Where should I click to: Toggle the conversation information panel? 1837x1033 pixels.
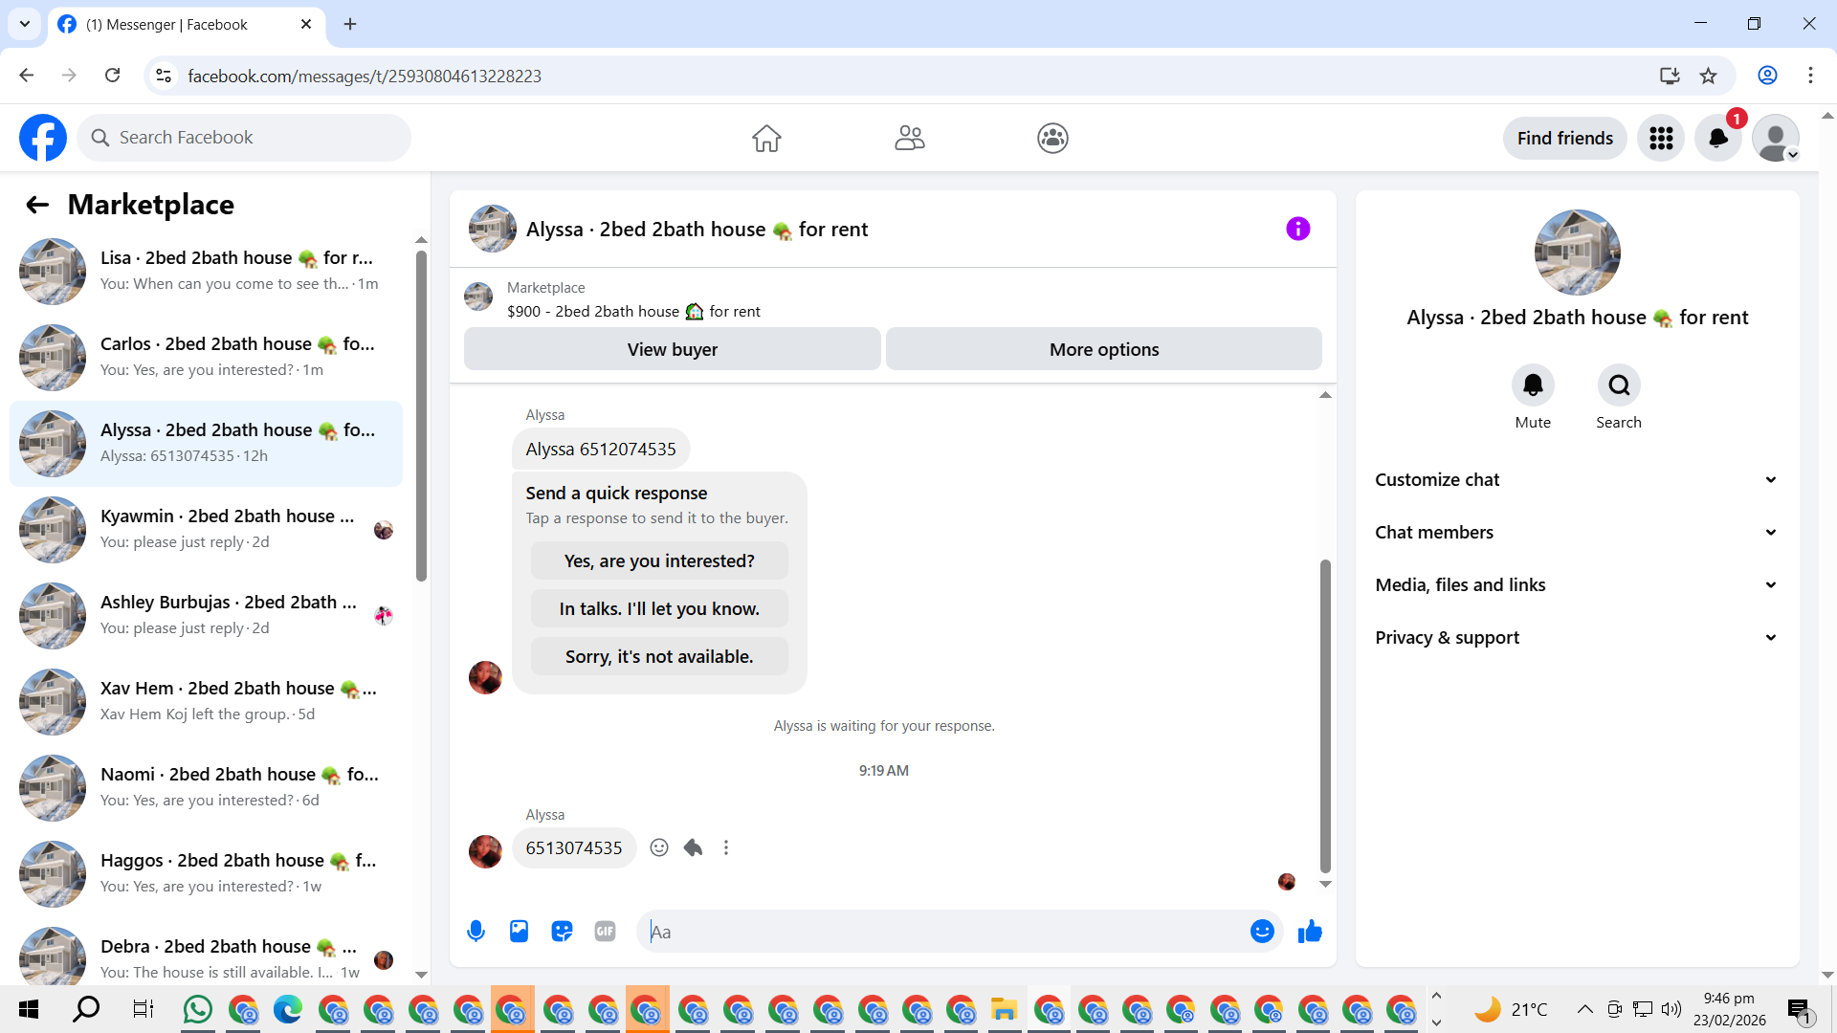1297,229
